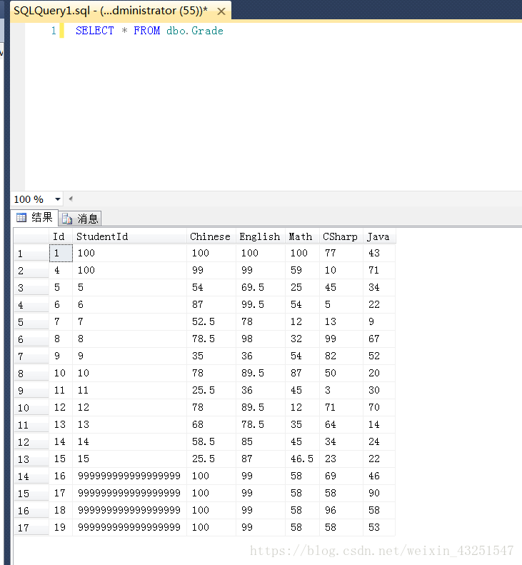Viewport: 522px width, 565px height.
Task: Click StudentId 999999999999999999 in row 14
Action: 130,476
